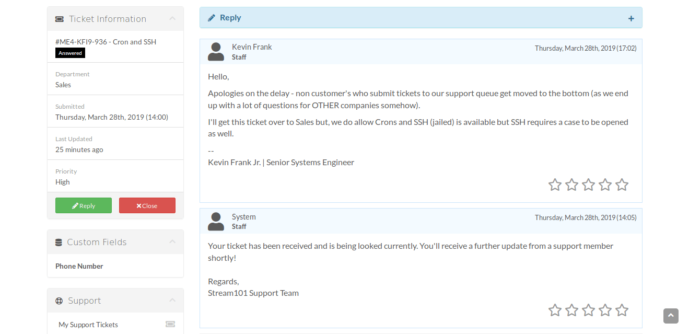Rate the System reply two stars
The width and height of the screenshot is (689, 334).
click(571, 310)
